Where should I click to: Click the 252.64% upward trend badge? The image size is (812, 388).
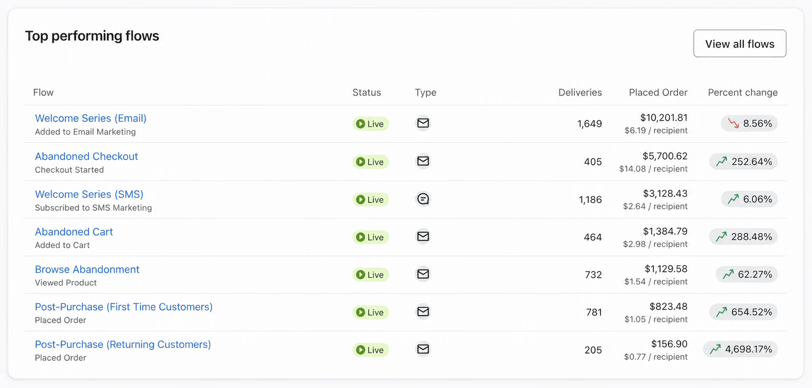coord(743,161)
